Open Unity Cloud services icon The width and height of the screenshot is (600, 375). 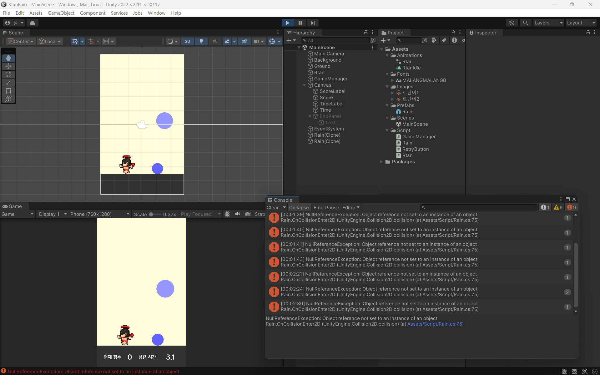[x=33, y=23]
